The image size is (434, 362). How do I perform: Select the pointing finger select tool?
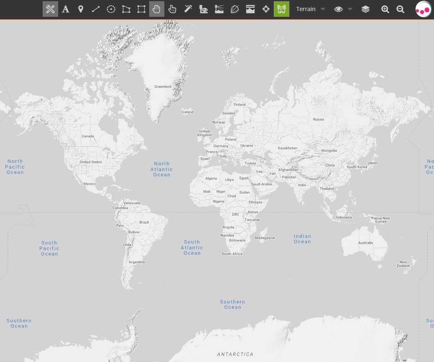tap(172, 9)
